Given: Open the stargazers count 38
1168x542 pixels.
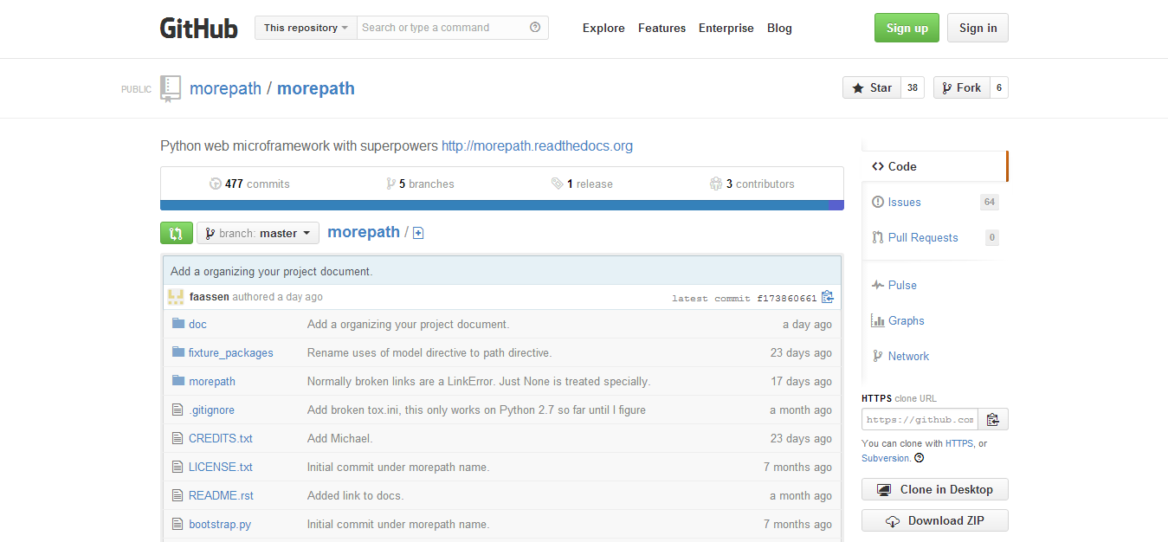Looking at the screenshot, I should [x=913, y=87].
